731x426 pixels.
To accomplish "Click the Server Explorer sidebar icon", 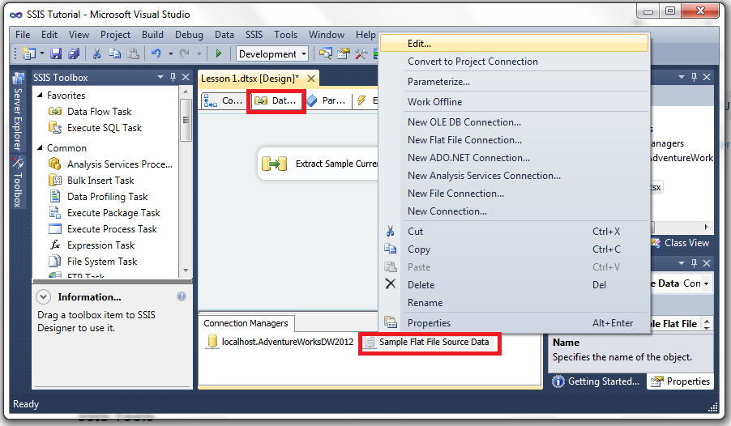I will pyautogui.click(x=19, y=79).
